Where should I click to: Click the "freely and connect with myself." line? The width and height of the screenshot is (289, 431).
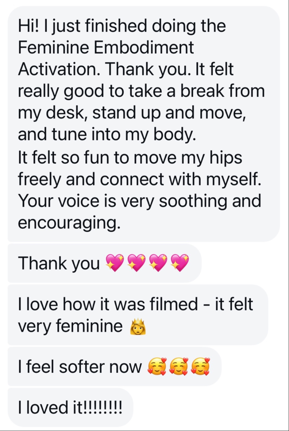pyautogui.click(x=139, y=179)
